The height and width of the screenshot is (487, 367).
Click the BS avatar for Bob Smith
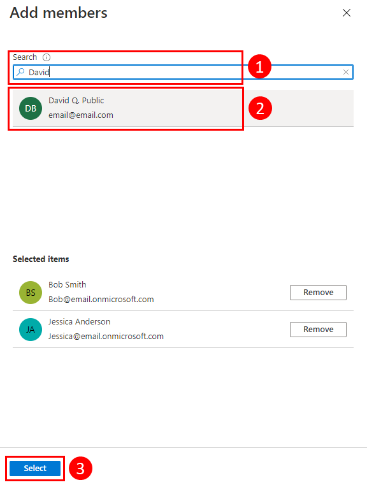[31, 293]
